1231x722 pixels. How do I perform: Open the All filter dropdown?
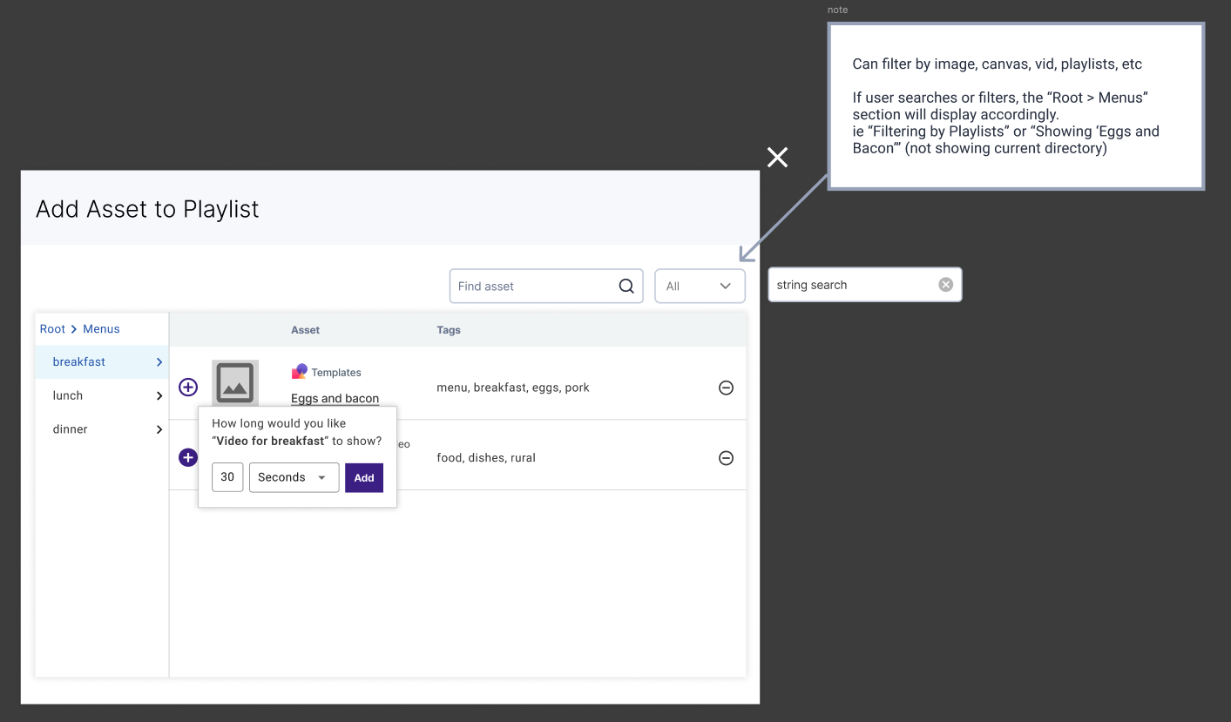pos(700,286)
